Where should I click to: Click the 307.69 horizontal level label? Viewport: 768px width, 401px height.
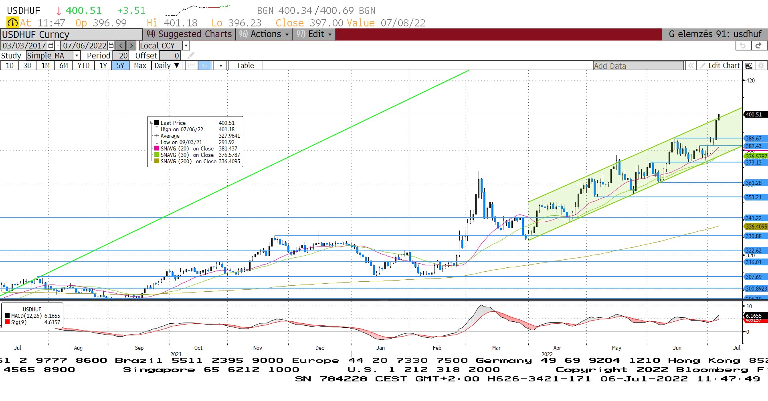tap(755, 277)
